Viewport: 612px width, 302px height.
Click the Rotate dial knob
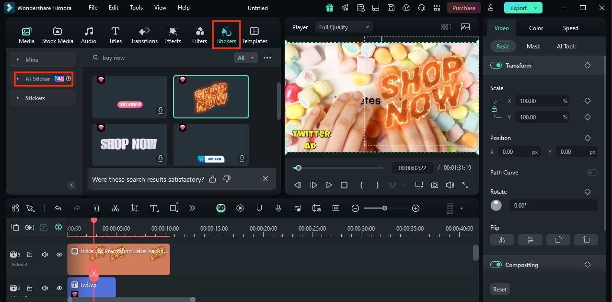click(x=496, y=205)
